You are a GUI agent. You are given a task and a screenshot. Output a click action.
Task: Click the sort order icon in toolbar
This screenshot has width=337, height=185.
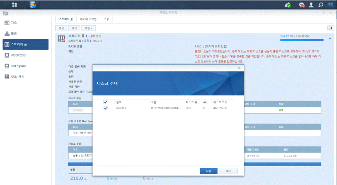pyautogui.click(x=331, y=28)
